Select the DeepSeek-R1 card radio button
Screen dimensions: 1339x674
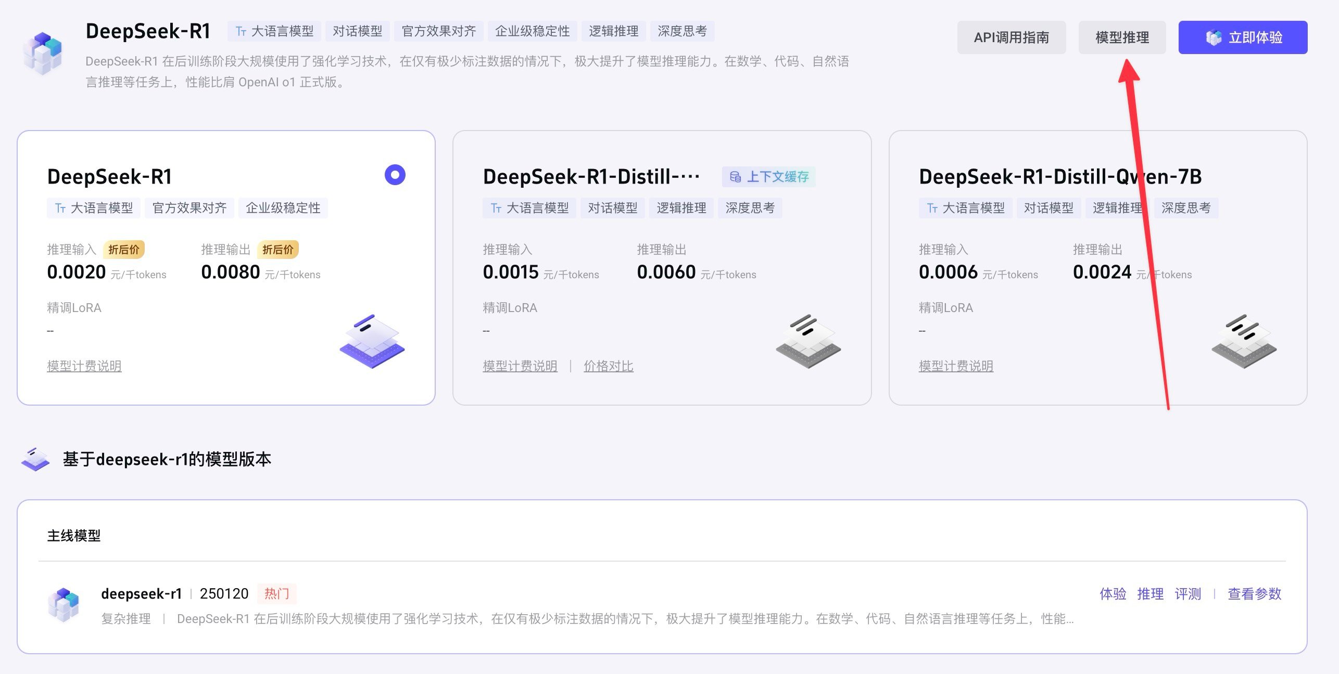(x=395, y=175)
